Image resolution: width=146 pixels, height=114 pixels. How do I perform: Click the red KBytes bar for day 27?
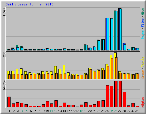point(120,94)
